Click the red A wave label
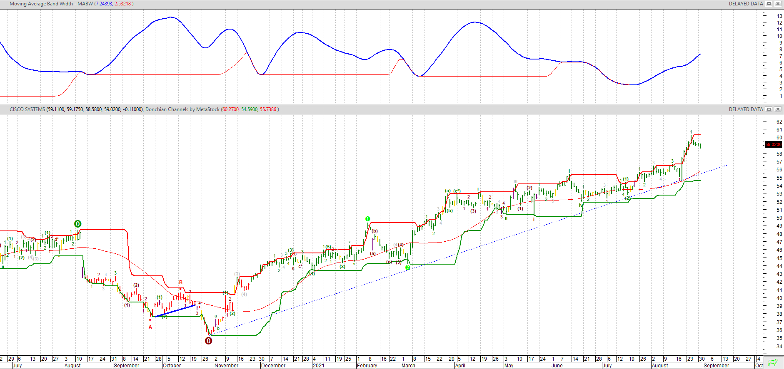The height and width of the screenshot is (369, 784). pos(150,327)
